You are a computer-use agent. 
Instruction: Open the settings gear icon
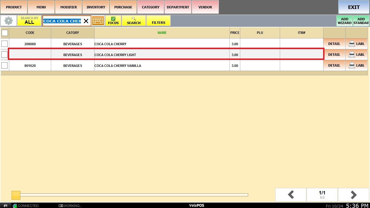click(9, 21)
